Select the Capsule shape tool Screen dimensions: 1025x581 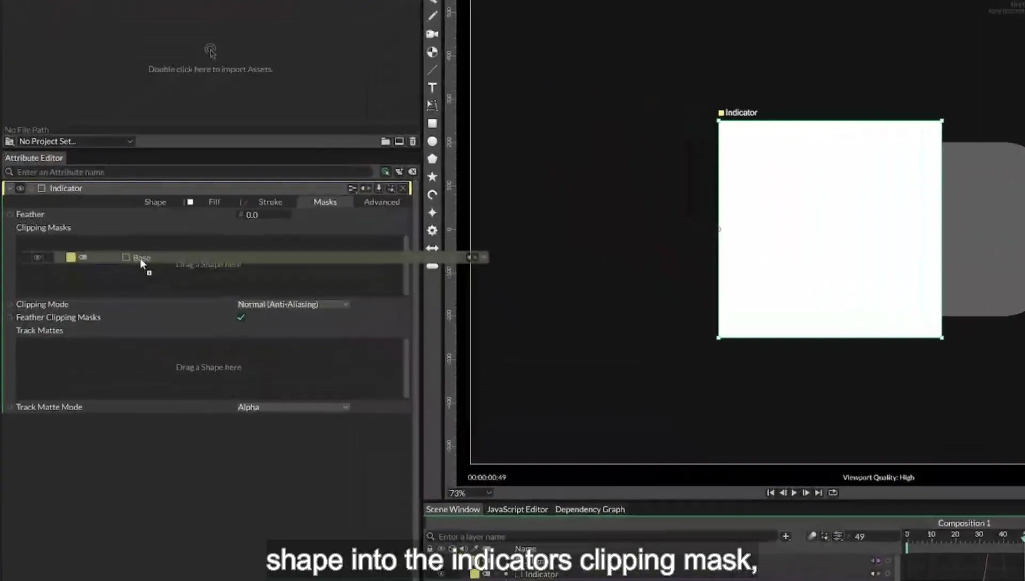[432, 266]
